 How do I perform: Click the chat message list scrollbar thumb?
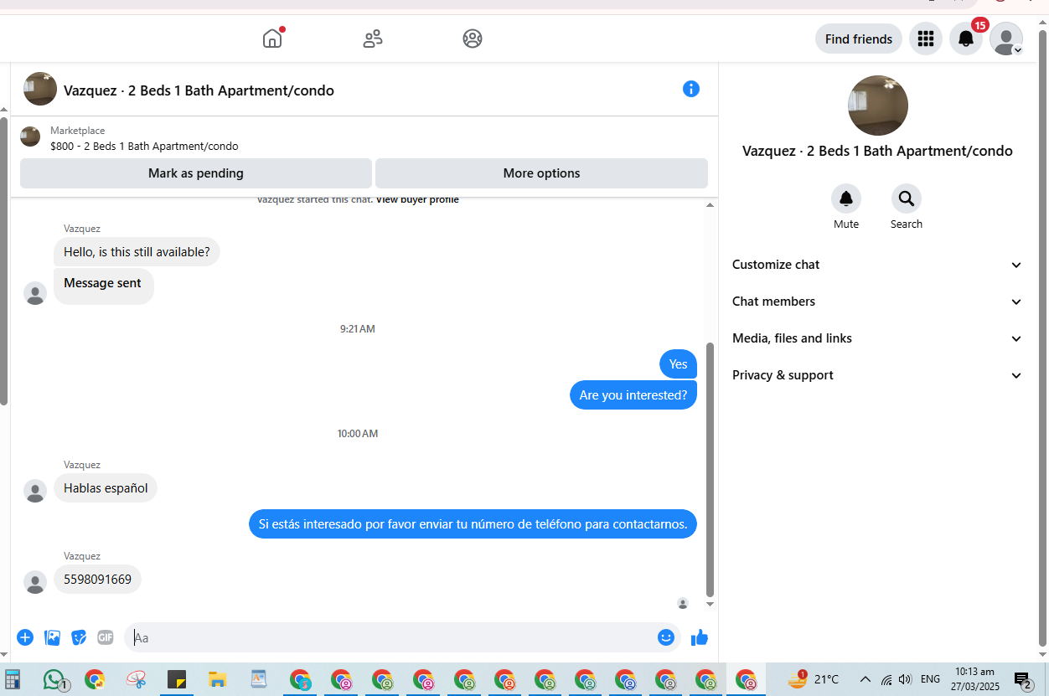pyautogui.click(x=711, y=469)
